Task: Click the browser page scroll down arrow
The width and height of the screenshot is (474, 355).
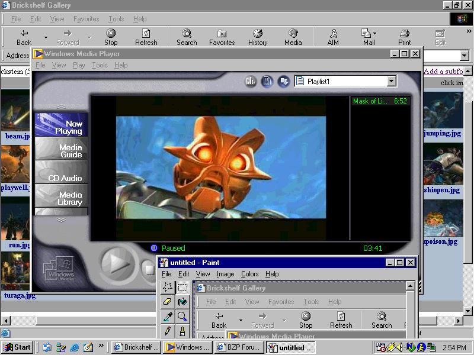Action: click(x=468, y=311)
